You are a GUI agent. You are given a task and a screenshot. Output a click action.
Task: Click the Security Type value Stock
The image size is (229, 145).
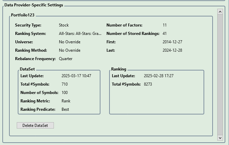64,25
